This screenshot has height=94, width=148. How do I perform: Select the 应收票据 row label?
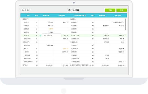[x=26, y=29]
